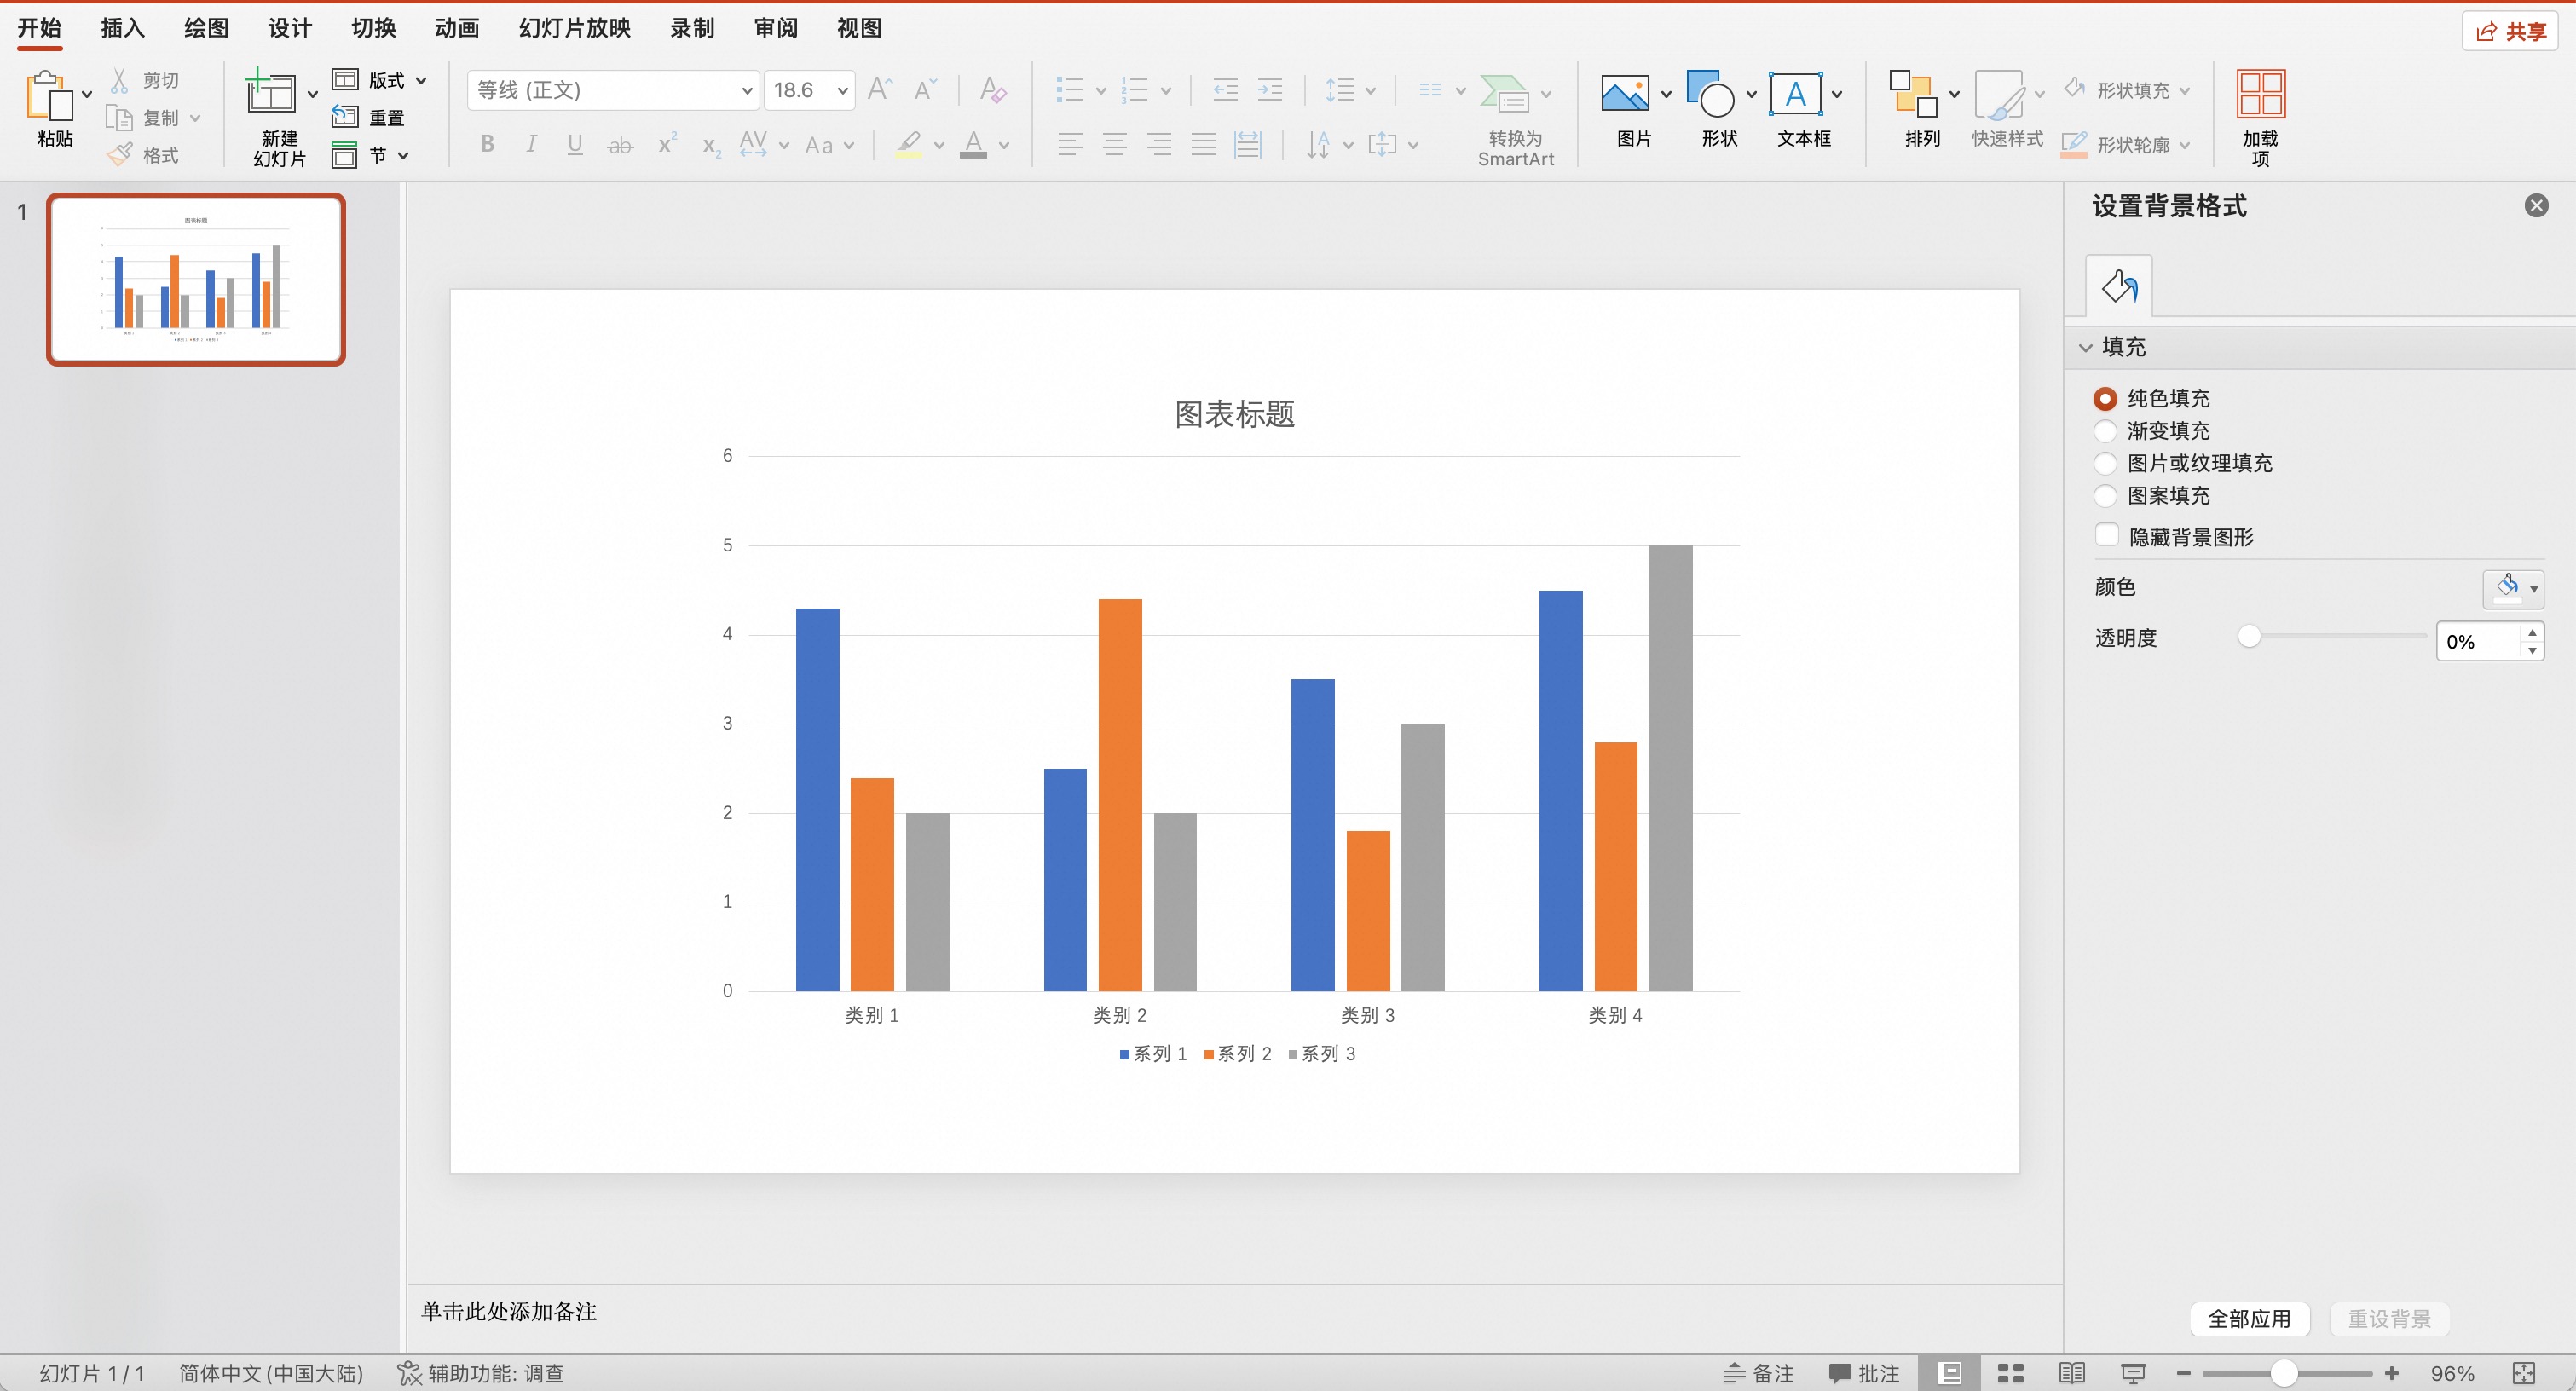Viewport: 2576px width, 1391px height.
Task: Click the Paste (粘贴) icon
Action: pyautogui.click(x=50, y=97)
